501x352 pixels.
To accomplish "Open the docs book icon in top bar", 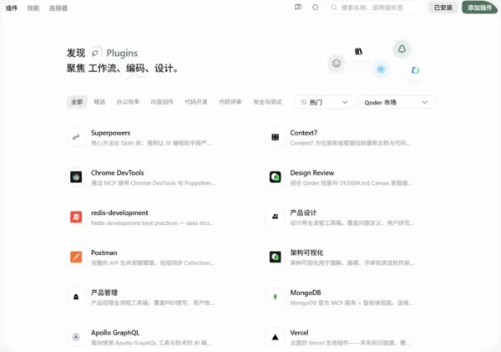I will tap(298, 7).
